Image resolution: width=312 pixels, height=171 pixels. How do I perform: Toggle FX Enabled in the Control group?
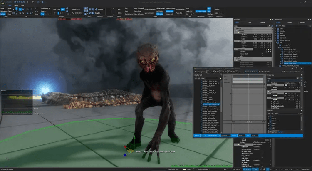pyautogui.click(x=160, y=14)
